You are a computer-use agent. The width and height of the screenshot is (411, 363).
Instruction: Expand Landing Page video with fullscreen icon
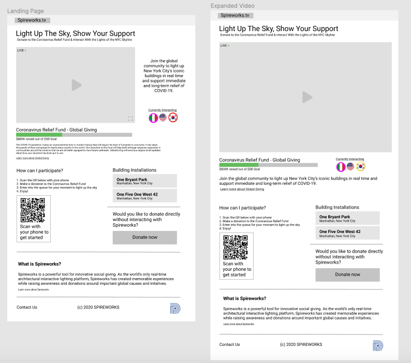(x=130, y=119)
